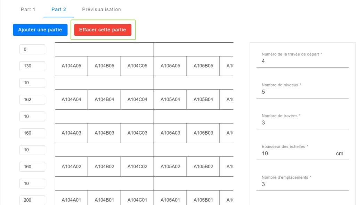The image size is (356, 205).
Task: Focus the height input showing 200
Action: point(32,200)
